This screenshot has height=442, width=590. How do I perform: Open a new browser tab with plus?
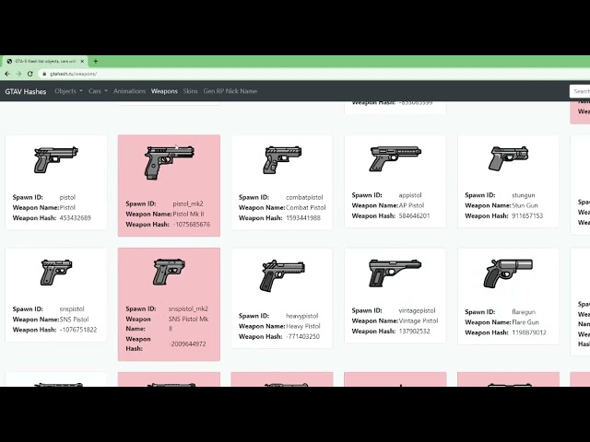[x=96, y=61]
